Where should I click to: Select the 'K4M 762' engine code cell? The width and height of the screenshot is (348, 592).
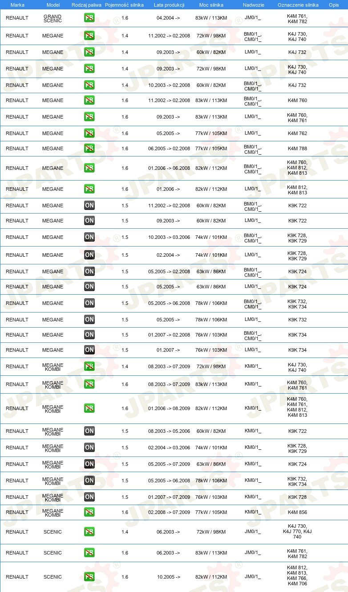point(297,133)
